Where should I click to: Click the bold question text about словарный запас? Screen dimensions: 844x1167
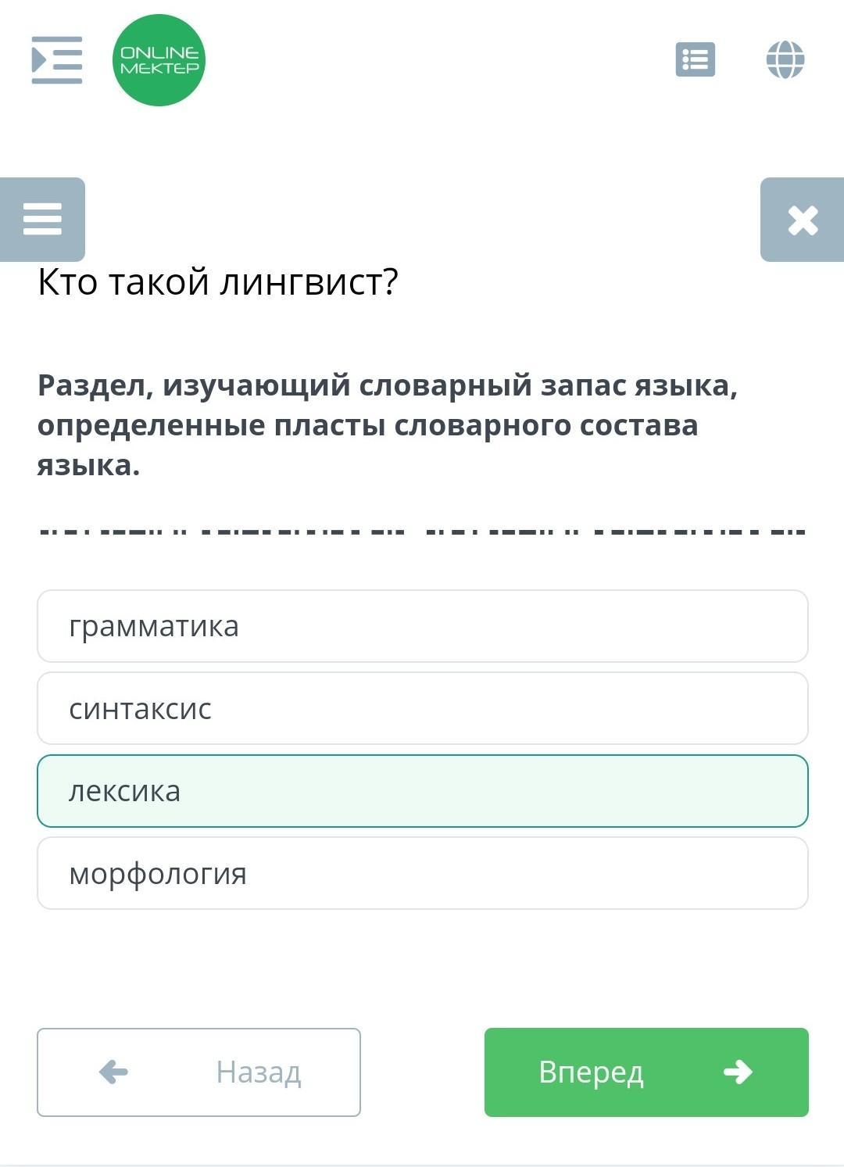point(388,424)
